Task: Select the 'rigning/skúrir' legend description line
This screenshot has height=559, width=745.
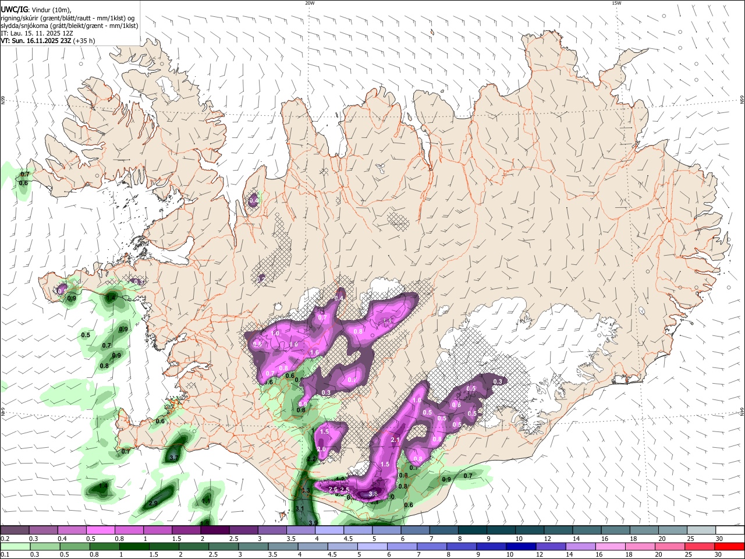Action: pos(68,18)
